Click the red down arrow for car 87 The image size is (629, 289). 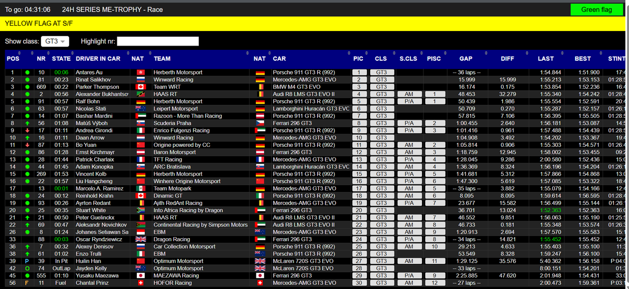[x=27, y=145]
